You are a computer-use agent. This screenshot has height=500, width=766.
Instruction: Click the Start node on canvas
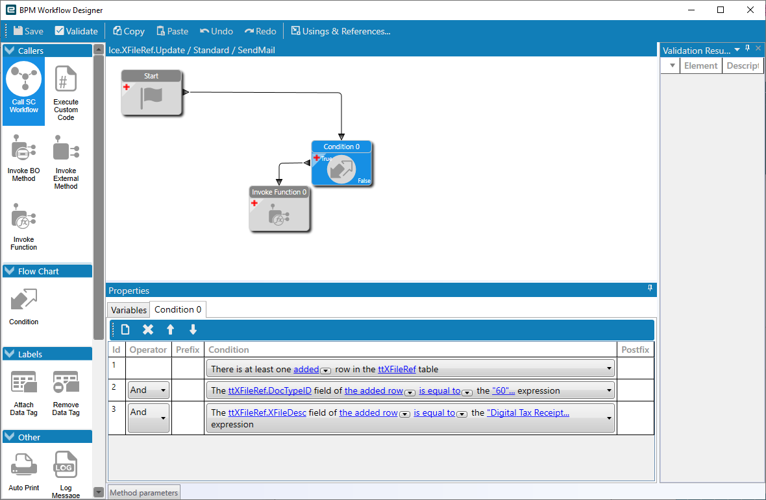point(151,93)
